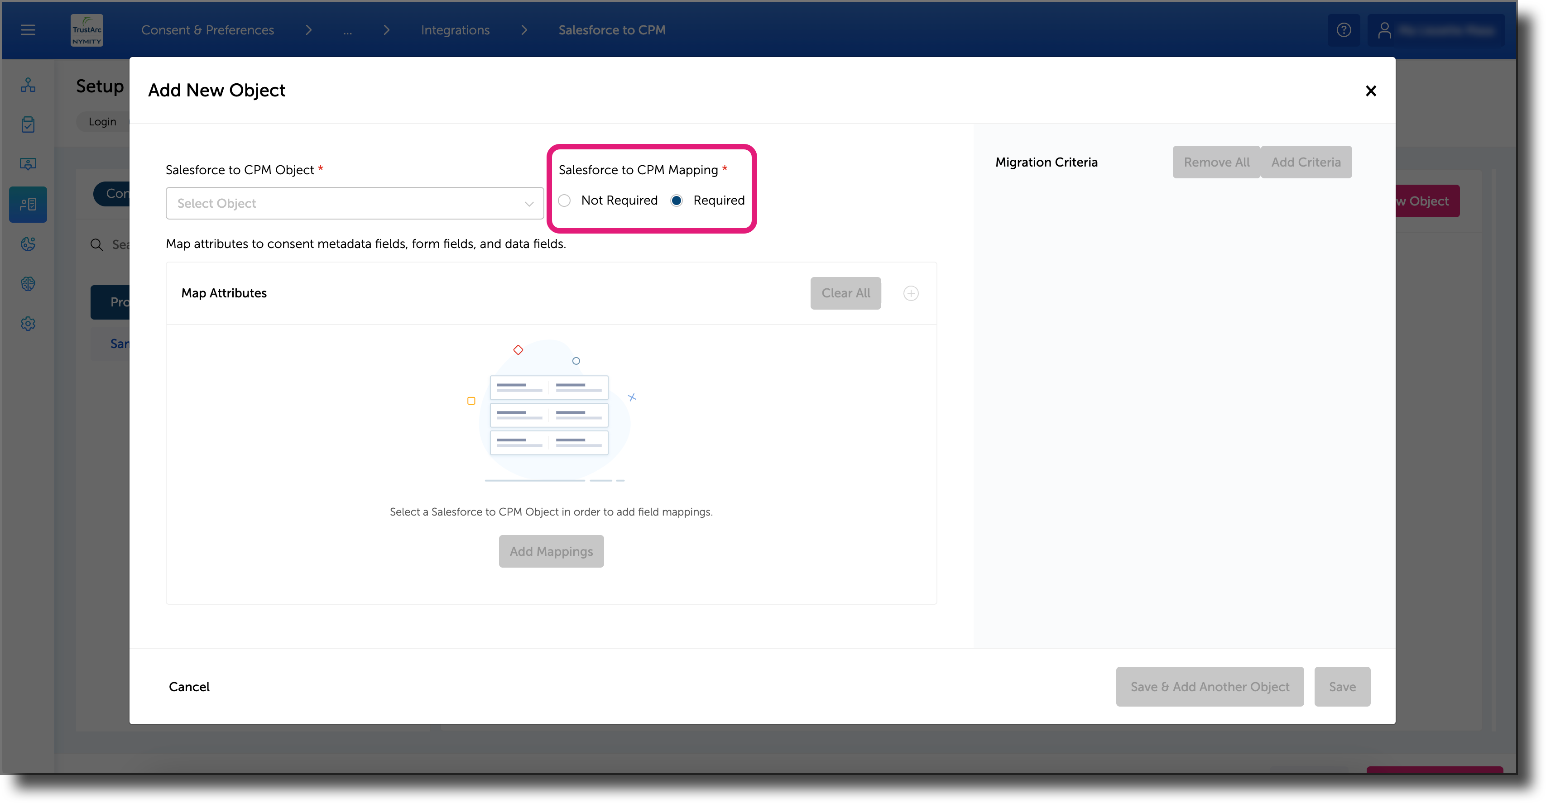
Task: Open the cookie consent sidebar icon
Action: tap(28, 244)
